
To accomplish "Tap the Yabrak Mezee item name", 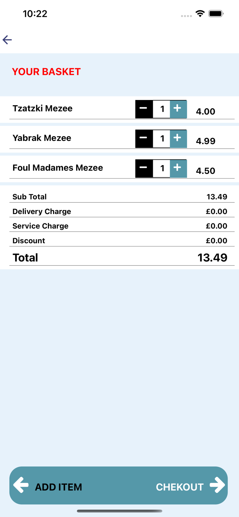I will coord(42,138).
